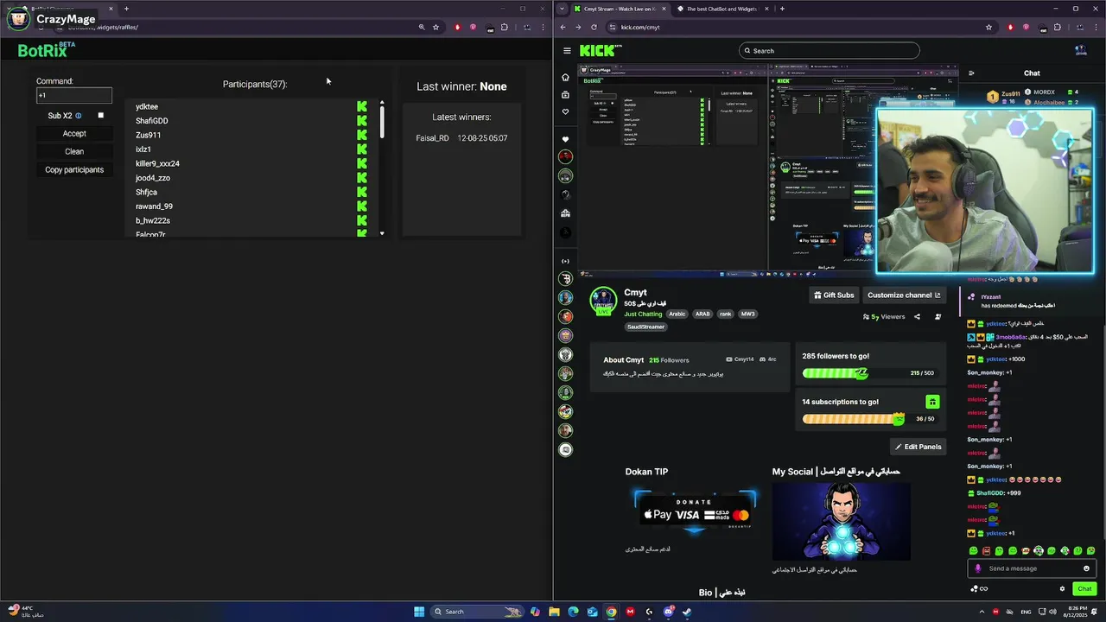The width and height of the screenshot is (1106, 622).
Task: Click Kick address bar URL
Action: [x=640, y=27]
